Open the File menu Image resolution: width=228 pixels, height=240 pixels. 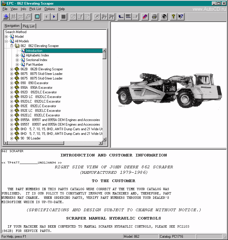5,9
